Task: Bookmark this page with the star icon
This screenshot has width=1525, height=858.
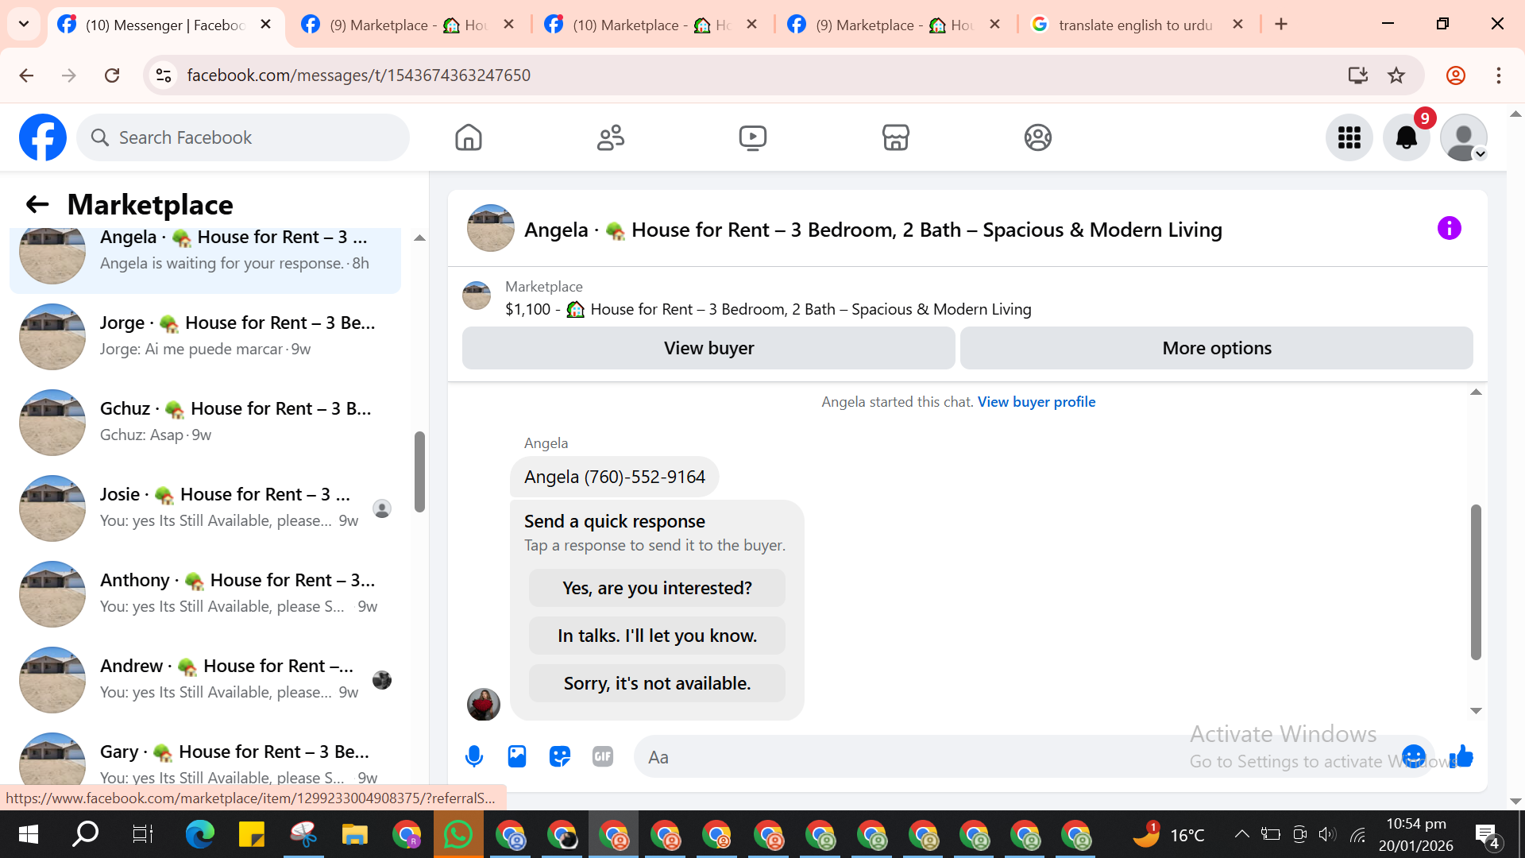Action: [1396, 75]
